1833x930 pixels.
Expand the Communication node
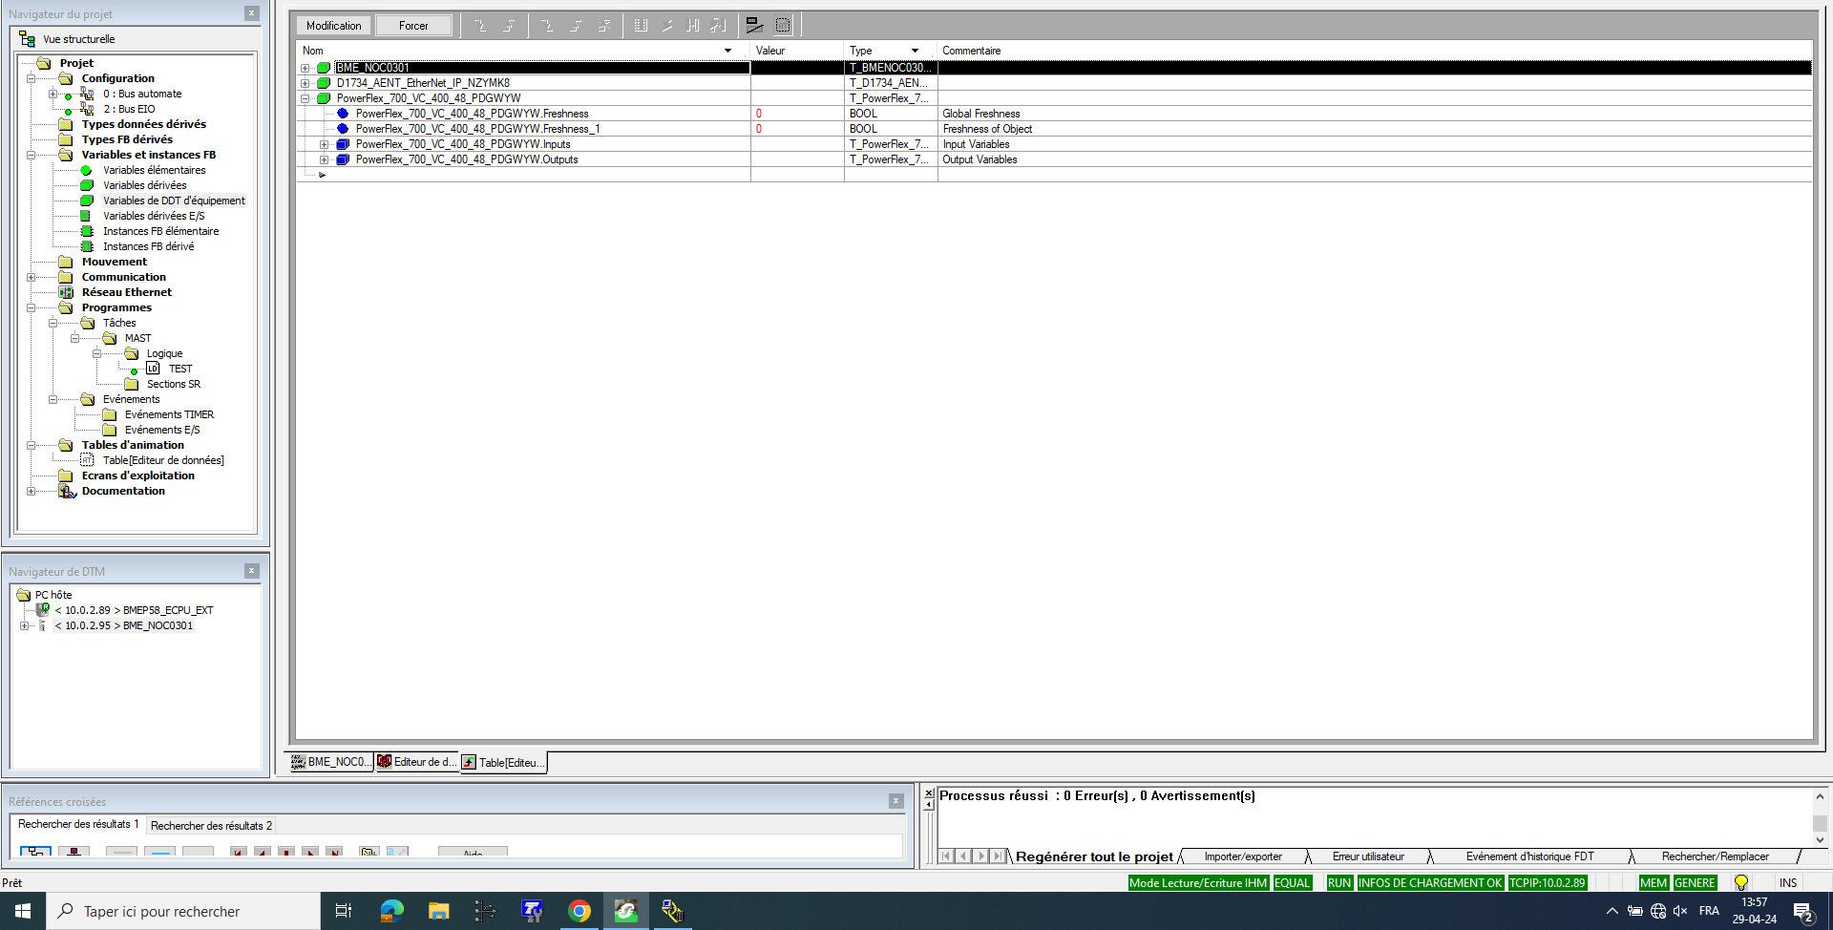click(x=31, y=277)
